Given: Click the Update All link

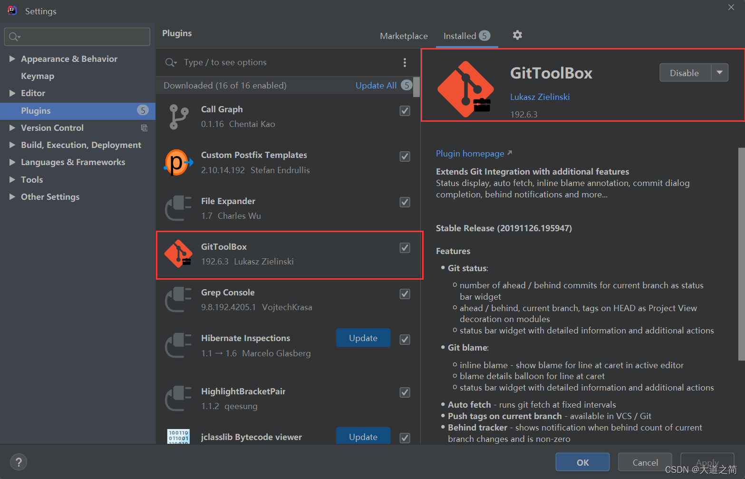Looking at the screenshot, I should 376,86.
